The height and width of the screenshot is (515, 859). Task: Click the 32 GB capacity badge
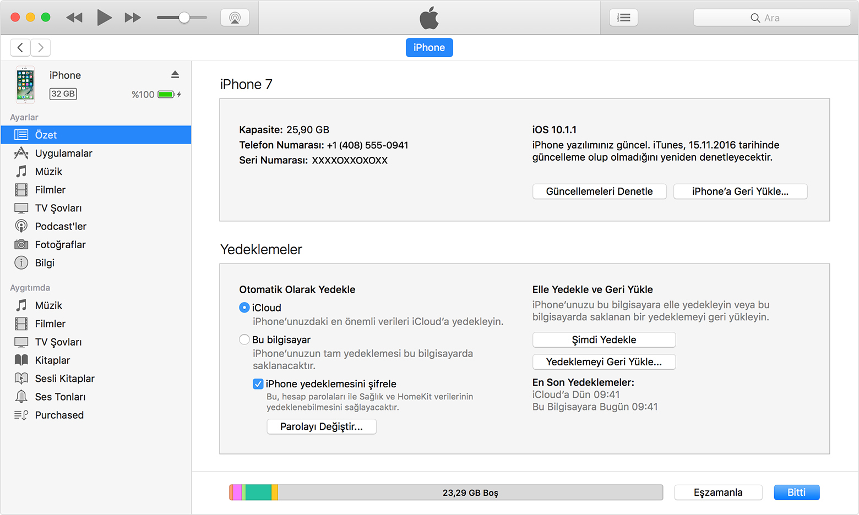63,94
